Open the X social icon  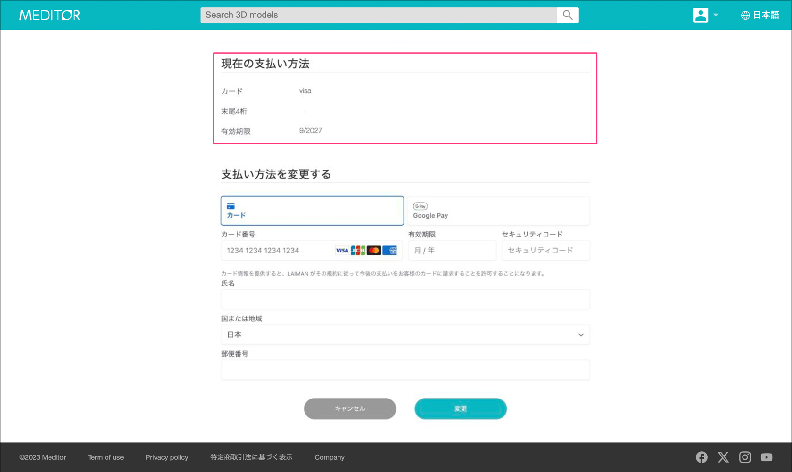click(723, 457)
